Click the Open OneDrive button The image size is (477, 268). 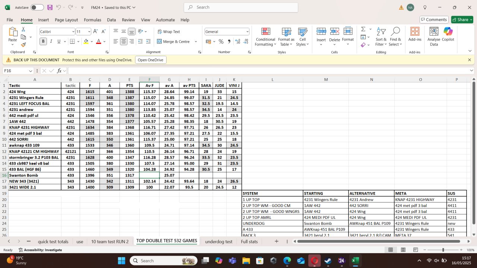[151, 60]
